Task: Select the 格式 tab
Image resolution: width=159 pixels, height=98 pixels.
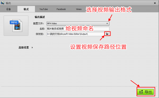Action: click(x=26, y=9)
